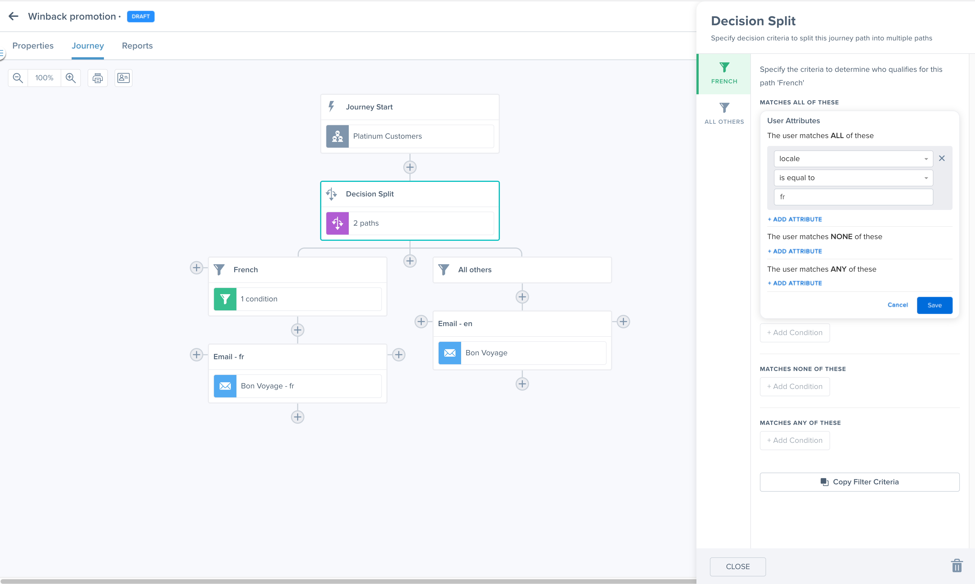Add Condition under Matches Any of These

(x=795, y=441)
